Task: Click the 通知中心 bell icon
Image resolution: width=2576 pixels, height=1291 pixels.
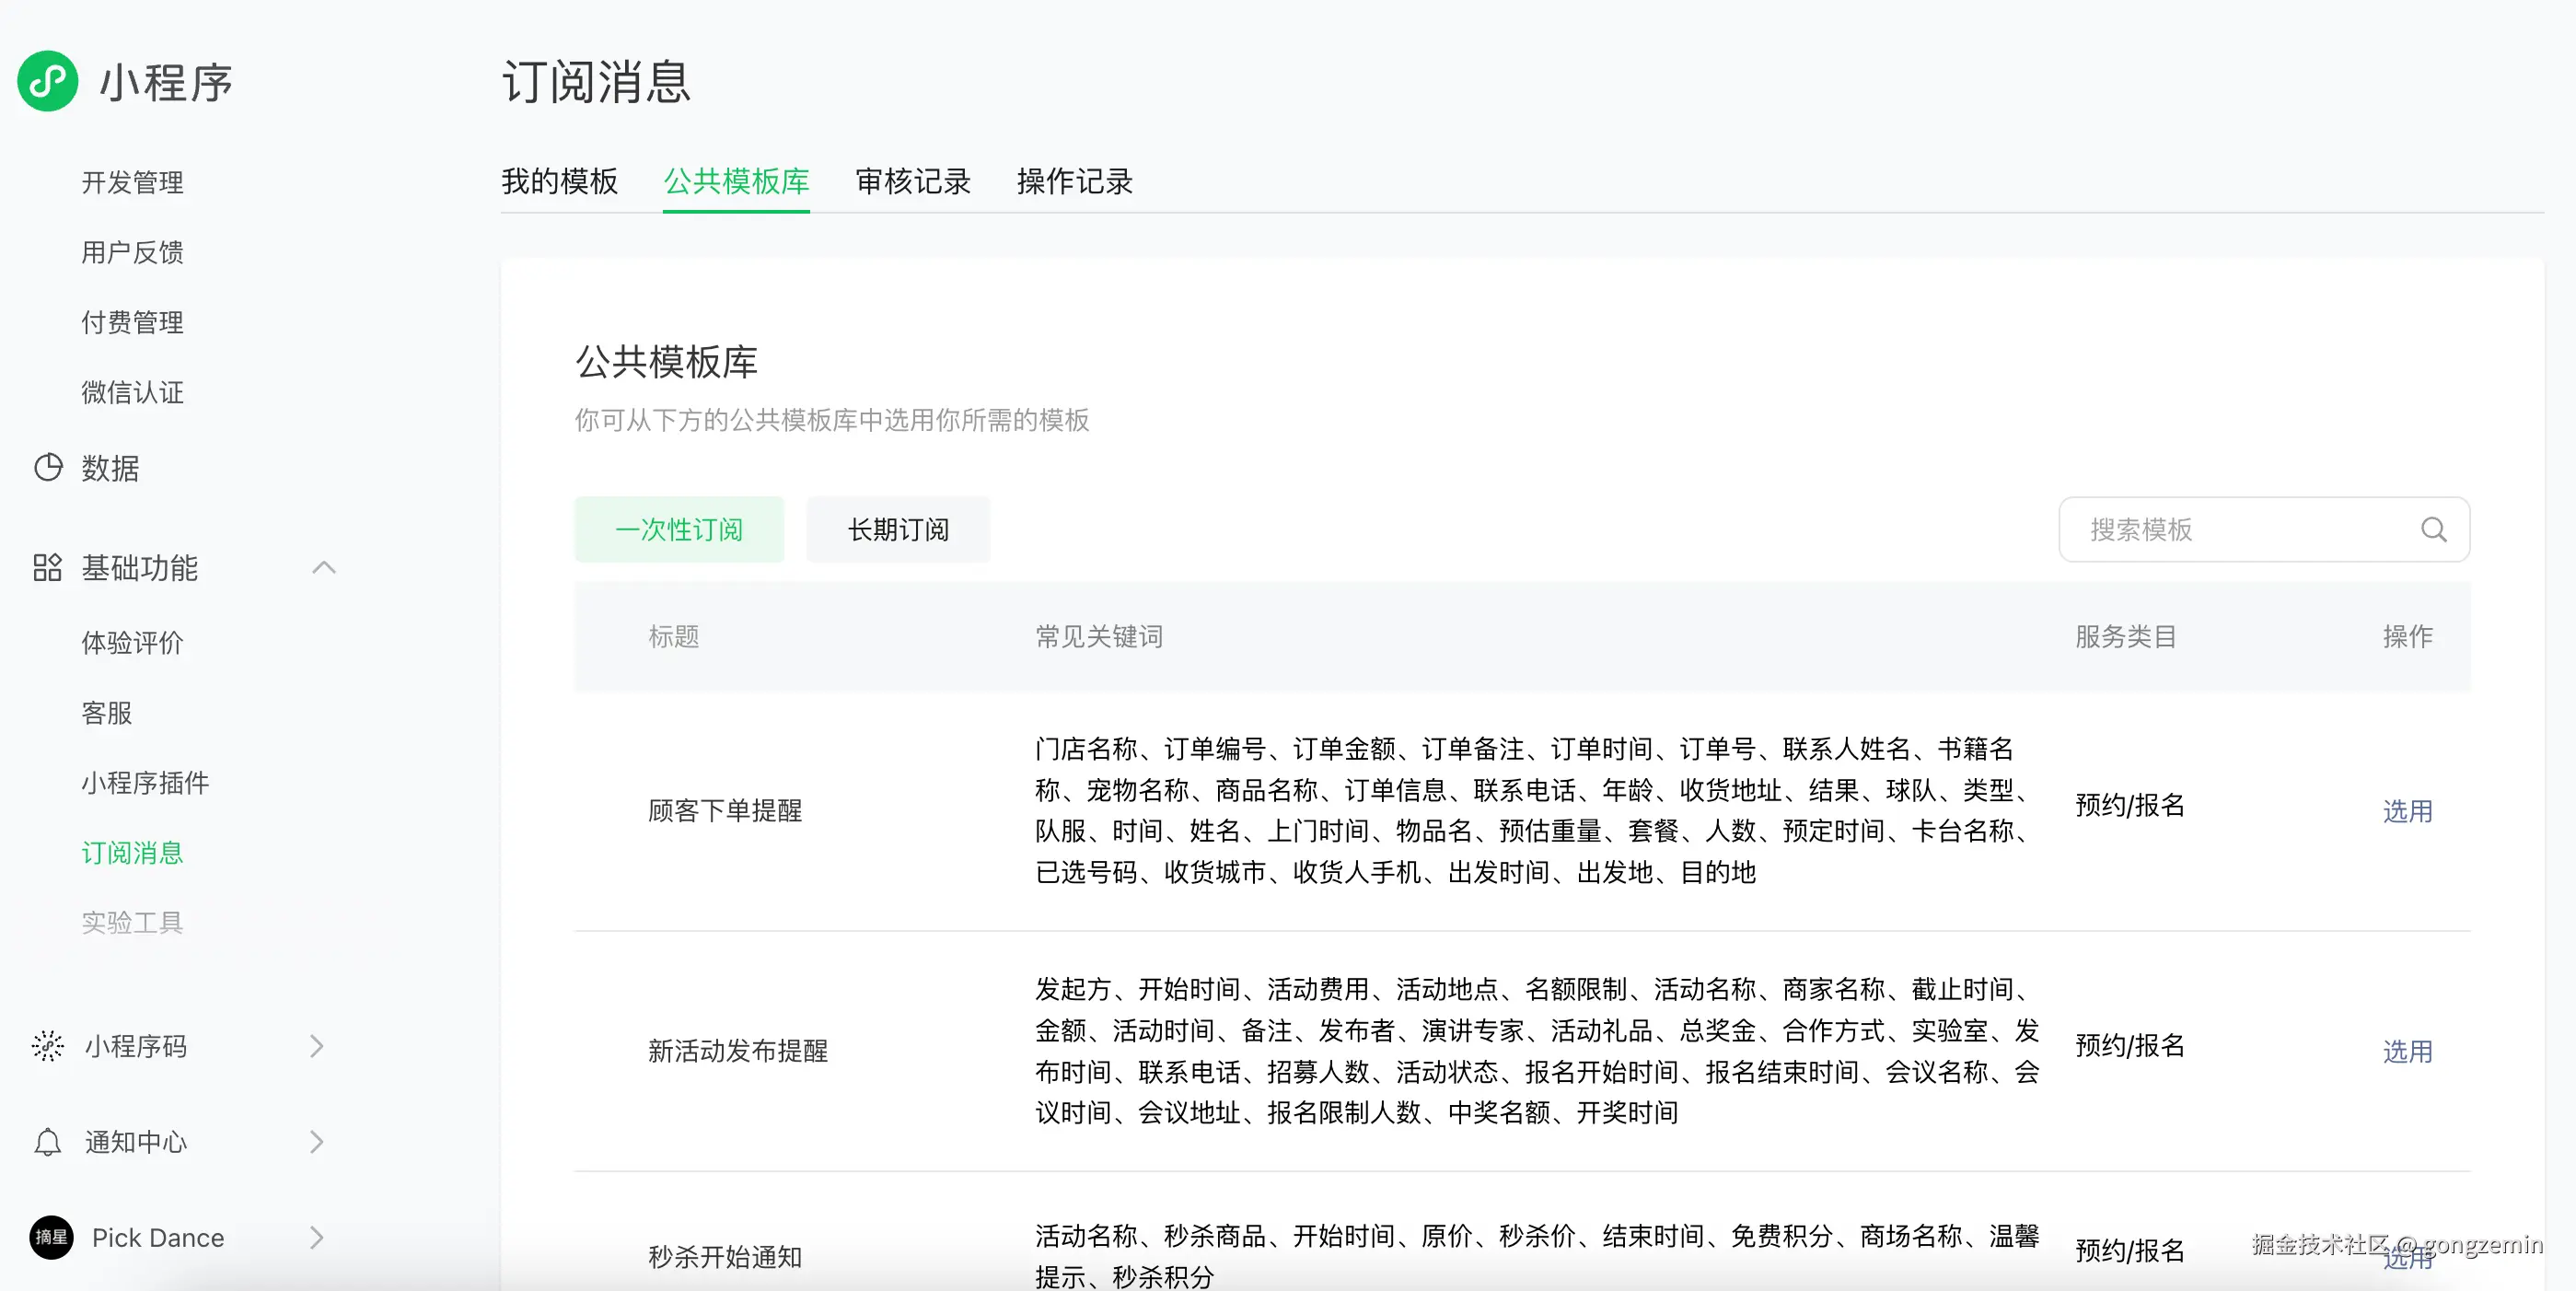Action: (x=47, y=1141)
